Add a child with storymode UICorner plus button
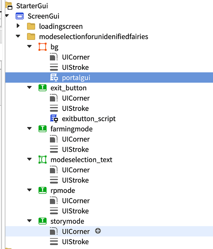Screen dimensions: 213x249 click(98, 231)
